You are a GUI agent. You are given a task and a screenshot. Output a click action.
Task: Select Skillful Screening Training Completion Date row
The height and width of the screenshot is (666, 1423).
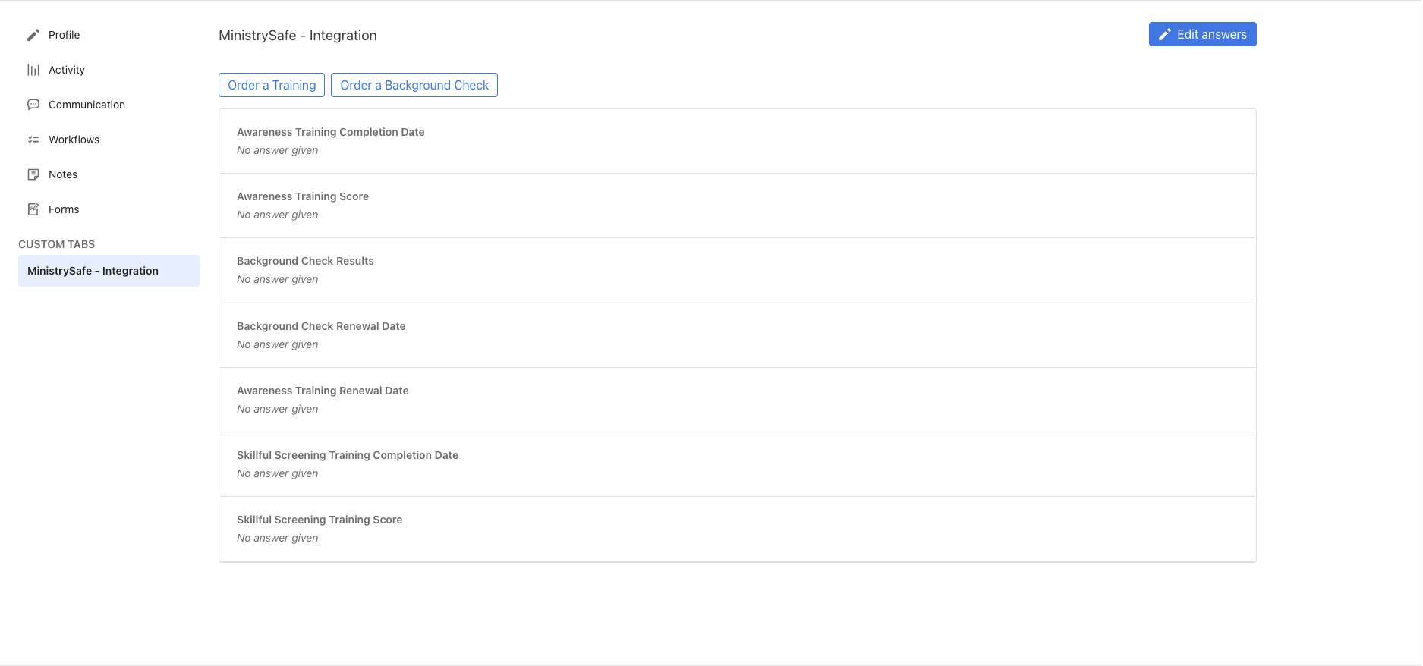pyautogui.click(x=736, y=464)
